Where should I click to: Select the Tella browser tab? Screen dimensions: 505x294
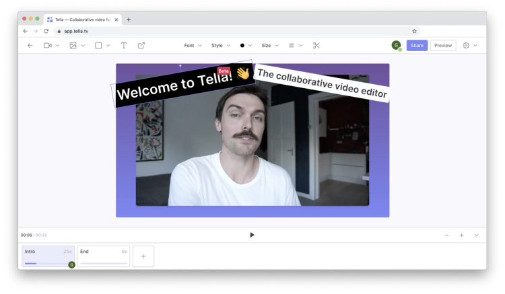click(83, 20)
